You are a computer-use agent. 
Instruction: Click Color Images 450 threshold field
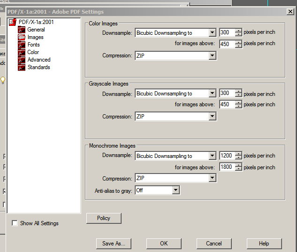pos(227,44)
